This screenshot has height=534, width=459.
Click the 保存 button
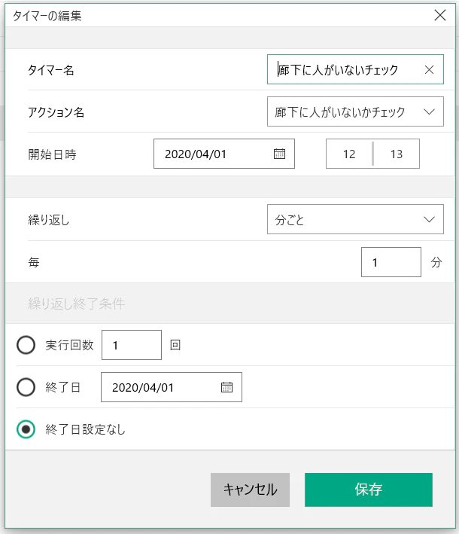(x=369, y=490)
